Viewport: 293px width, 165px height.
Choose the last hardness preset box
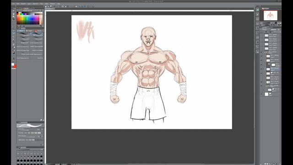pyautogui.click(x=39, y=133)
